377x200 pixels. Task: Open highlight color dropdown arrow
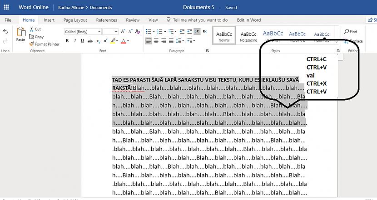(117, 41)
